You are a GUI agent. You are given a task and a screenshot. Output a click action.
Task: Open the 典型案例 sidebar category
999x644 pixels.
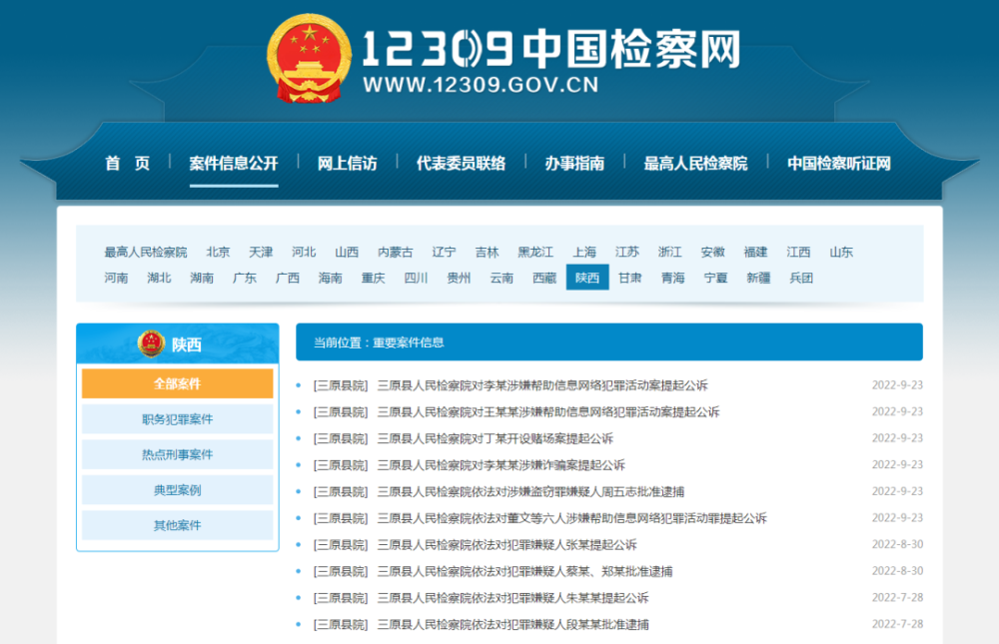[177, 490]
